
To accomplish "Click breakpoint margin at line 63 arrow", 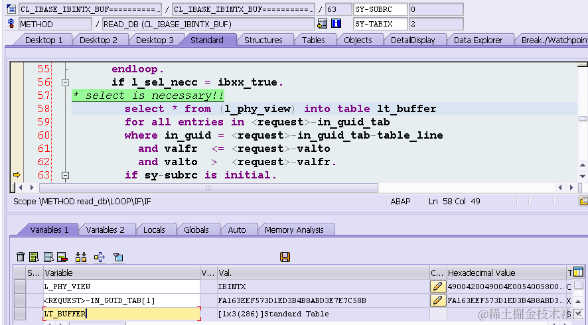I will (17, 174).
